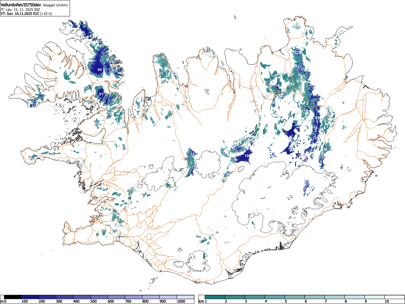
Task: Click the "16" value in central Iceland
Action: click(x=193, y=154)
